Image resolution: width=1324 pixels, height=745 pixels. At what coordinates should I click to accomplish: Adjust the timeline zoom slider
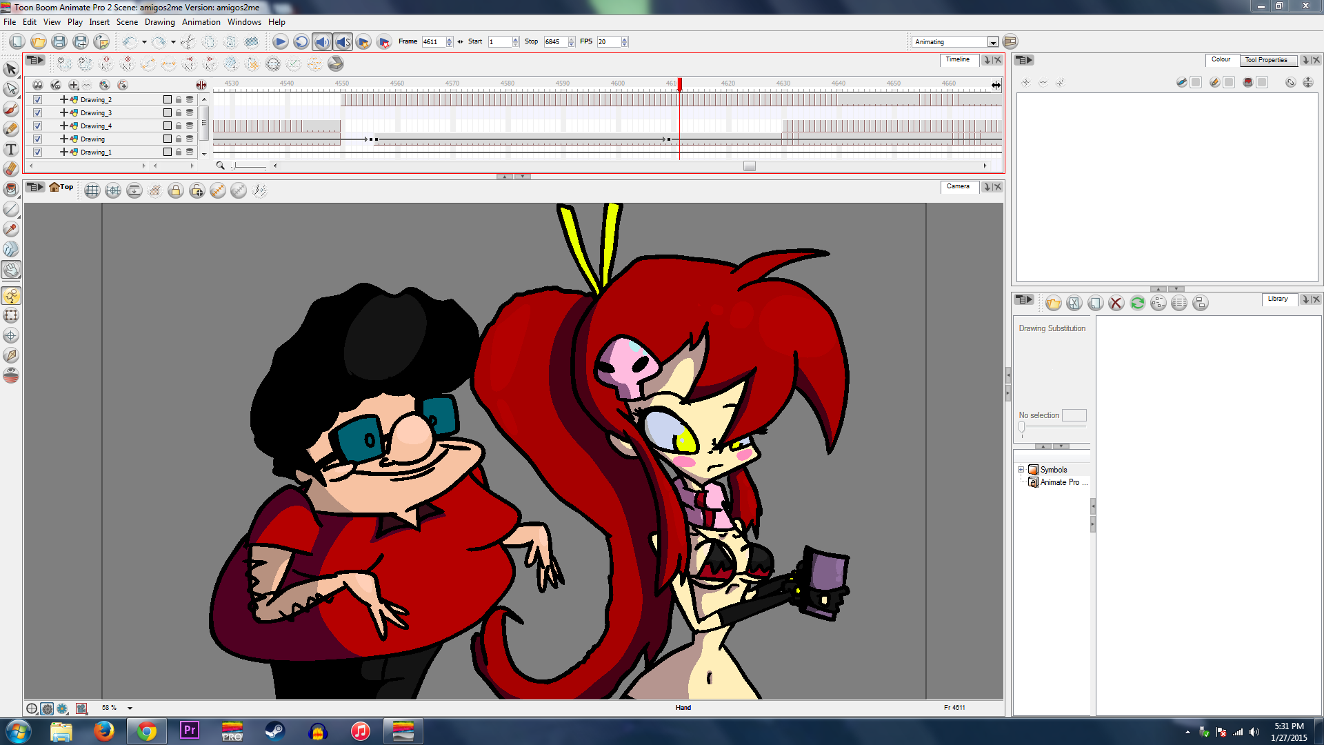click(x=235, y=166)
